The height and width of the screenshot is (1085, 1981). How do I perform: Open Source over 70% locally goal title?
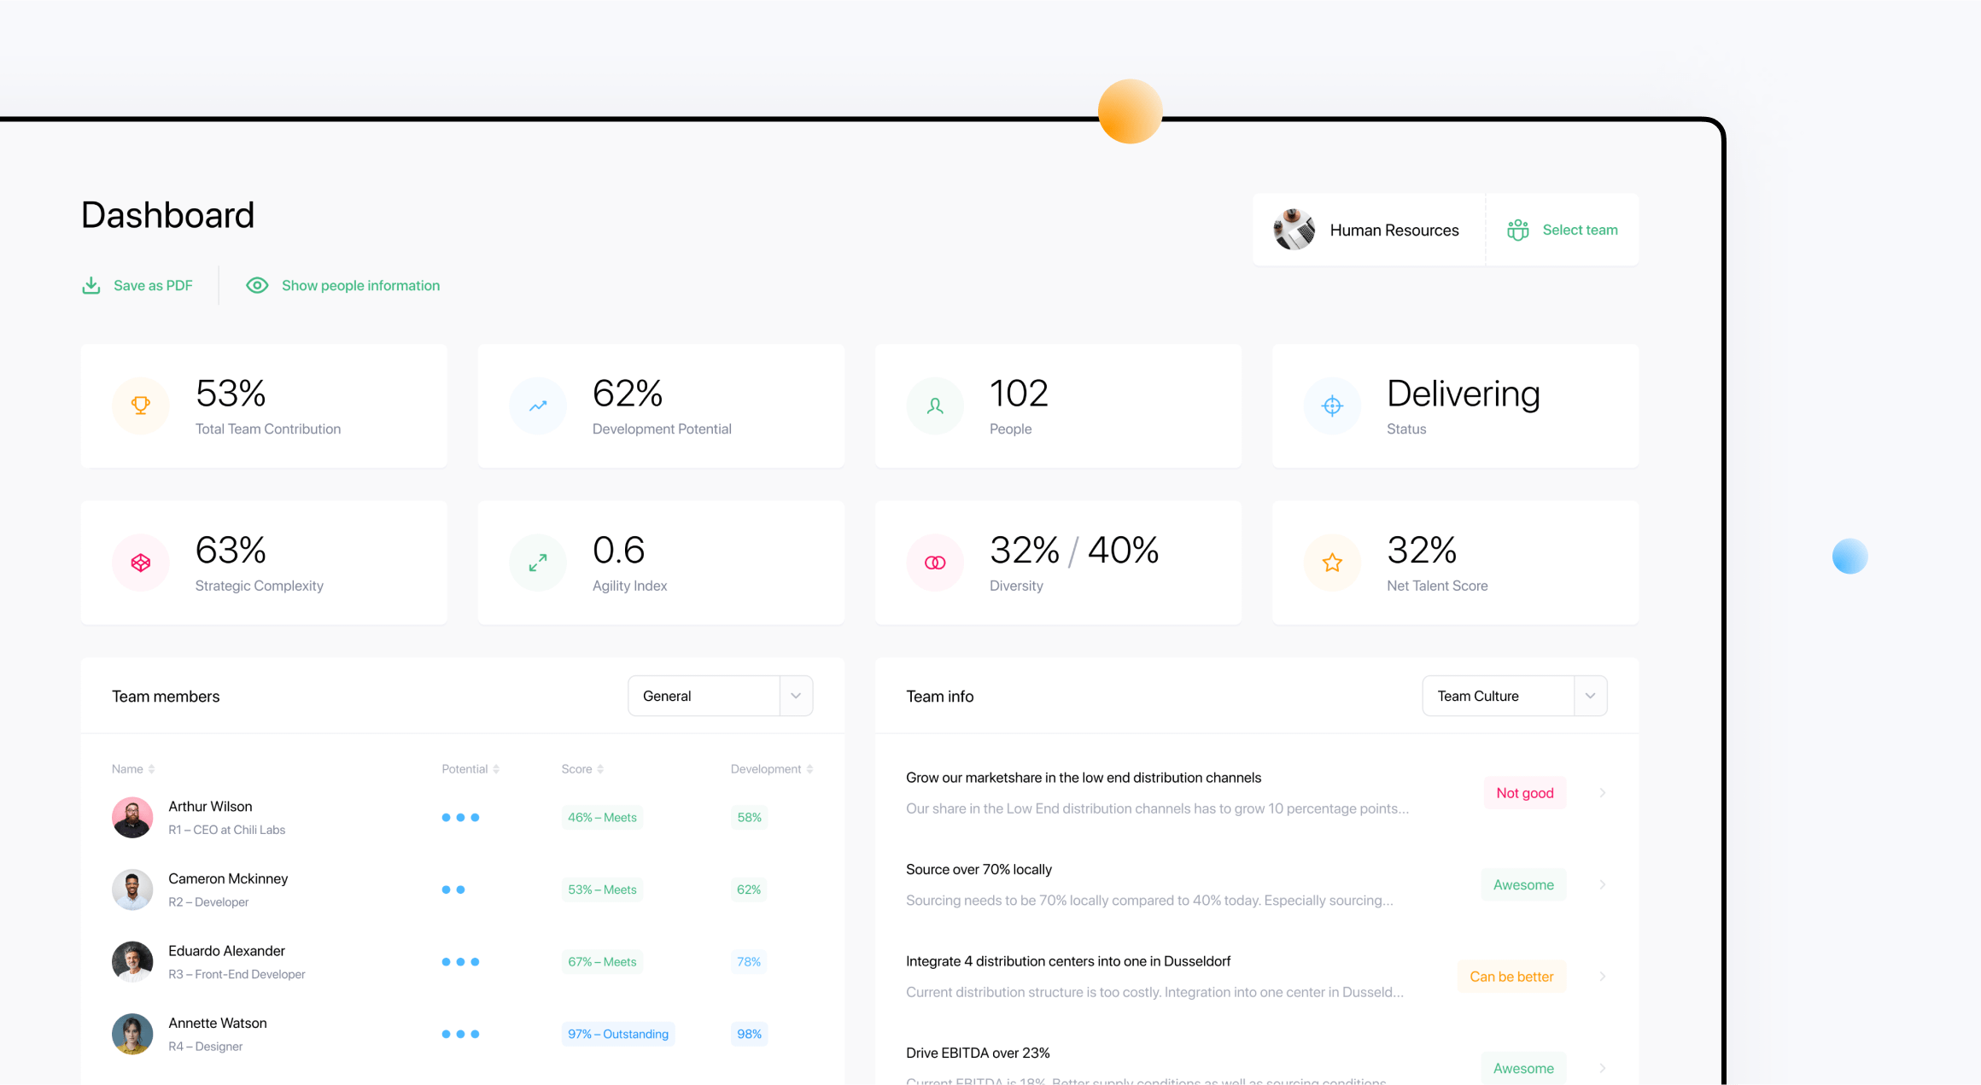pyautogui.click(x=979, y=870)
